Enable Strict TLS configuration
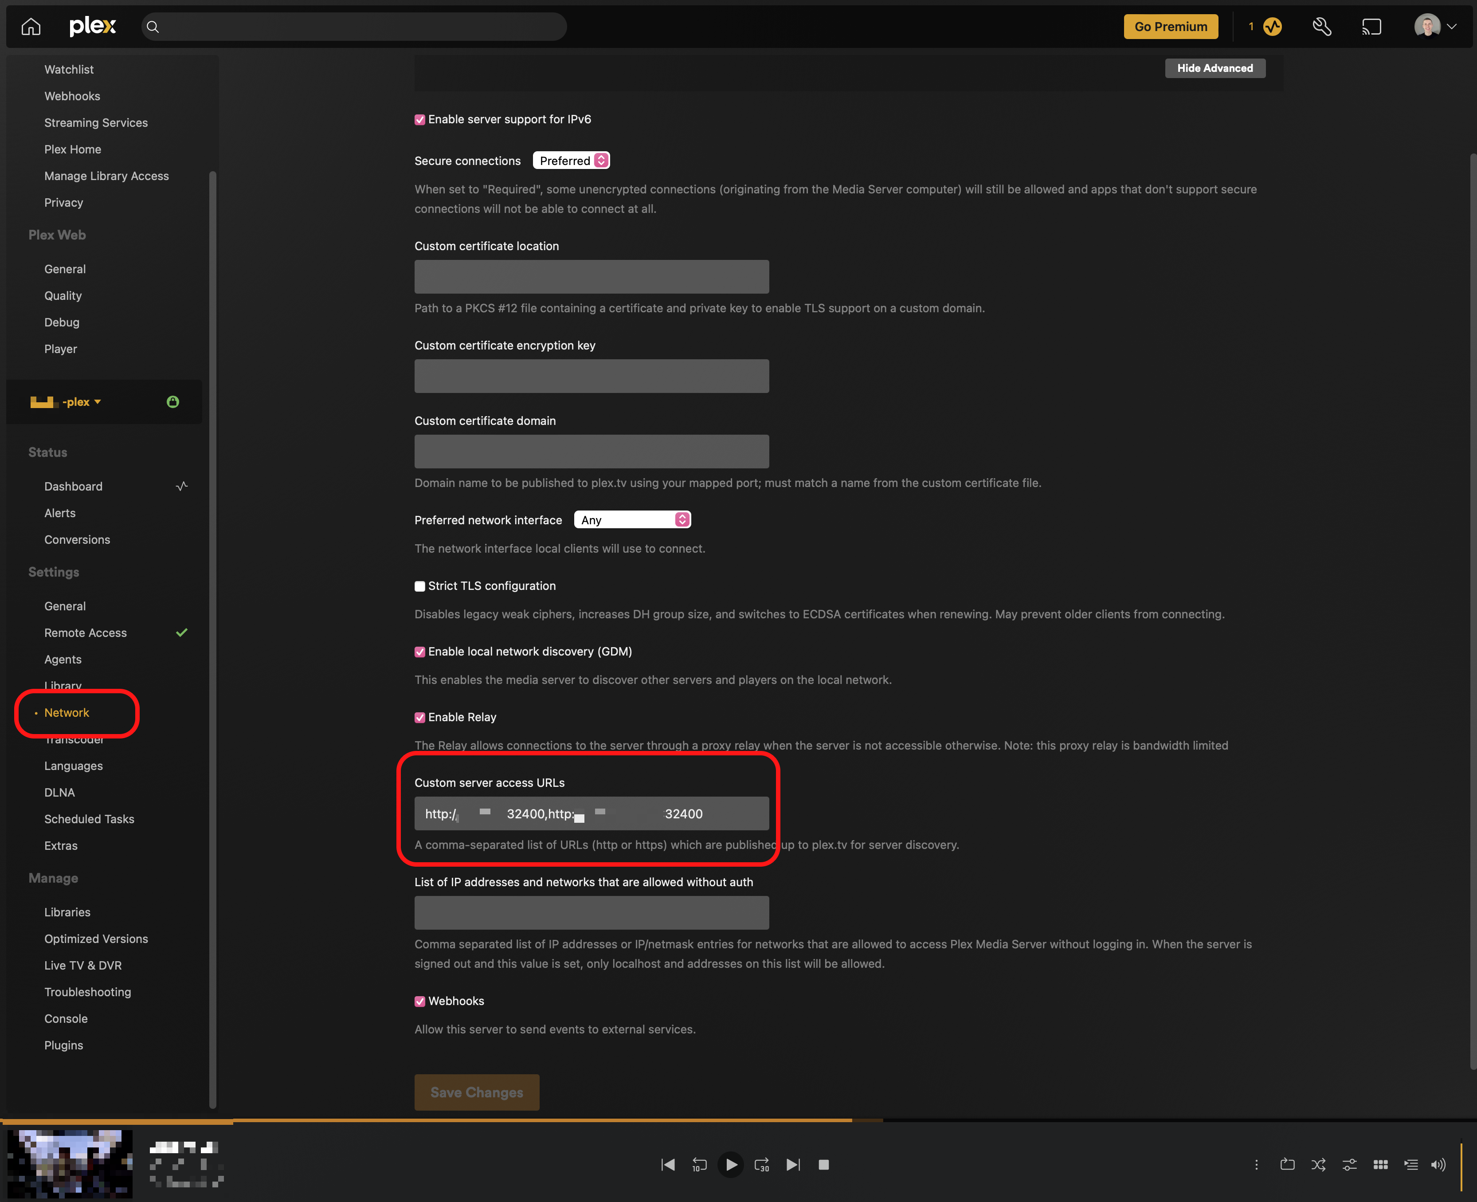1477x1202 pixels. [x=419, y=586]
